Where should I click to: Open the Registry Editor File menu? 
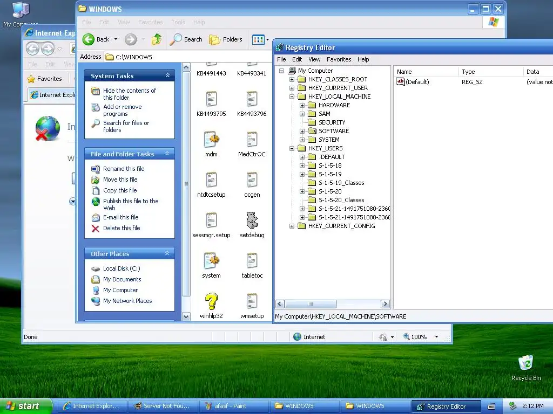(x=281, y=59)
